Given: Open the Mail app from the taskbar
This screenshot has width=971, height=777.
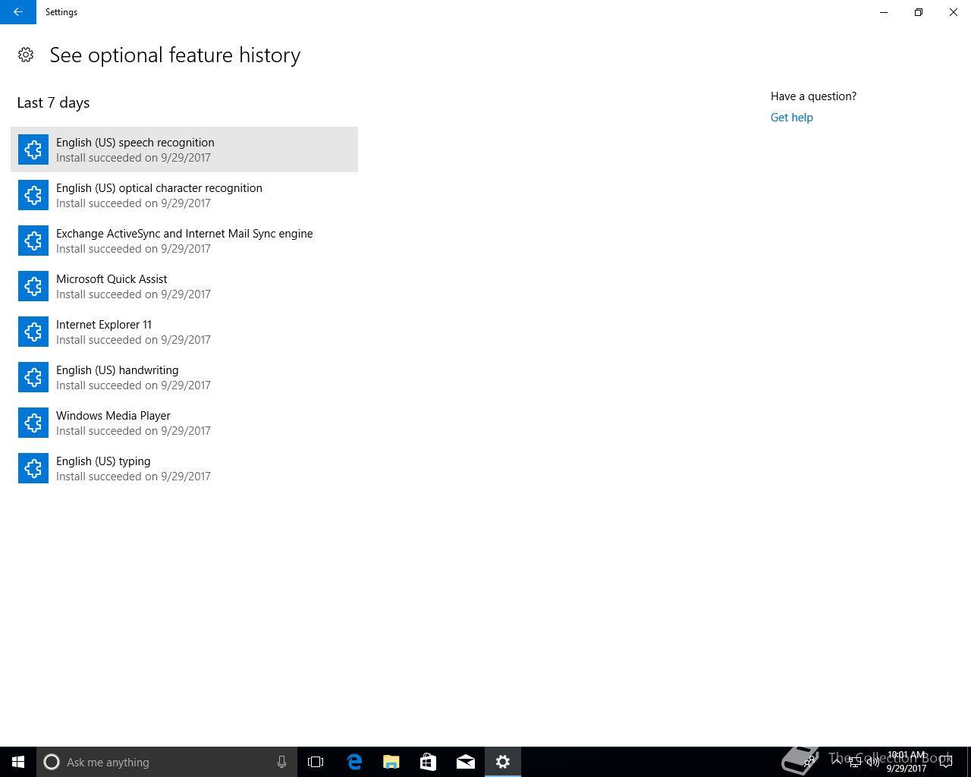Looking at the screenshot, I should tap(466, 762).
